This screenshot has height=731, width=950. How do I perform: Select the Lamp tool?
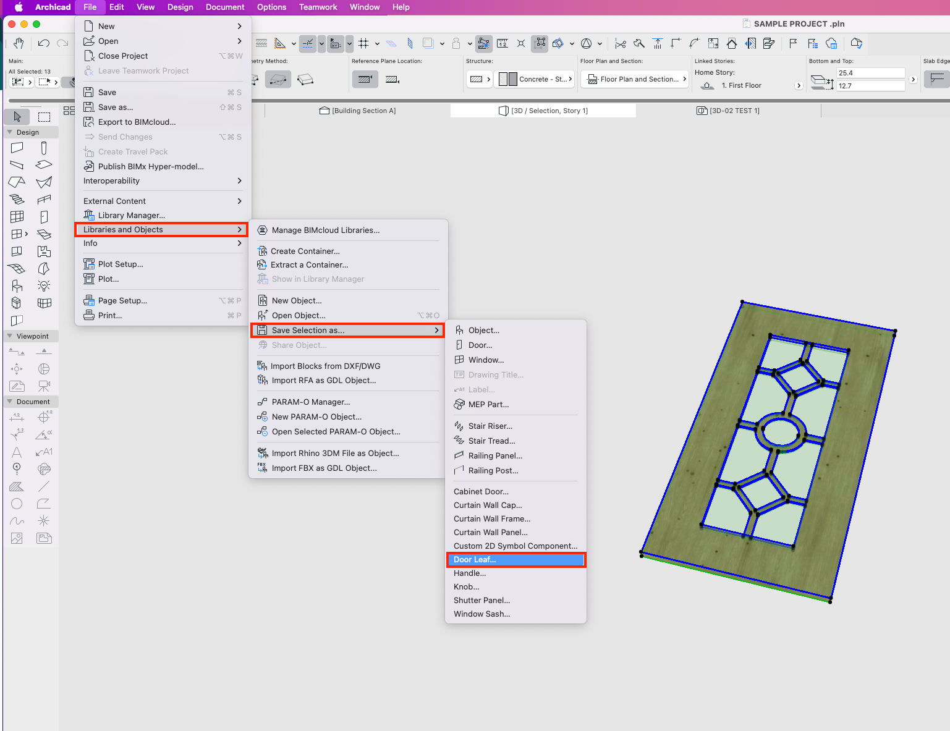(44, 286)
